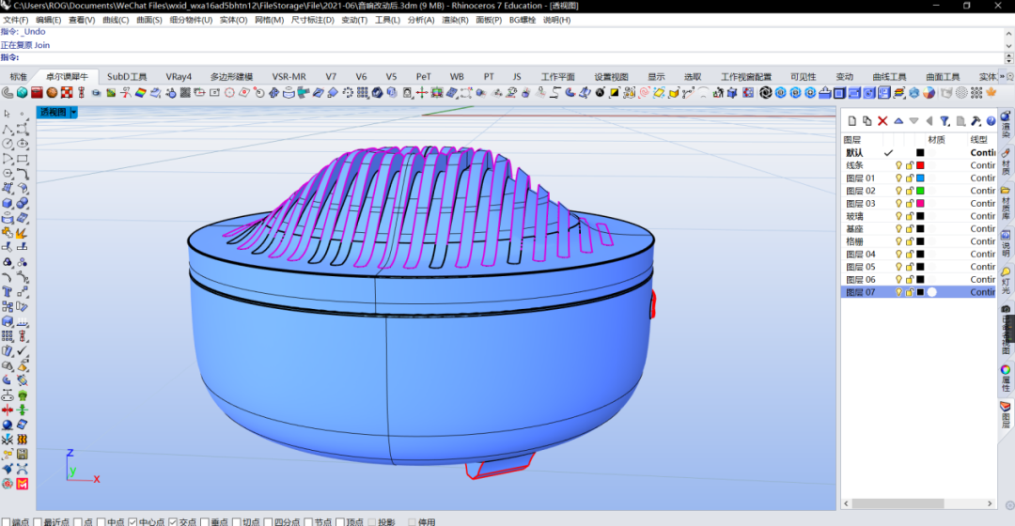Click the red checkered icon in the top toolbar
Viewport: 1015px width, 526px height.
(x=67, y=92)
